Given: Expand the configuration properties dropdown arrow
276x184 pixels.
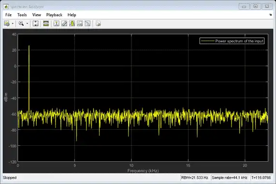Looking at the screenshot, I should [x=13, y=23].
